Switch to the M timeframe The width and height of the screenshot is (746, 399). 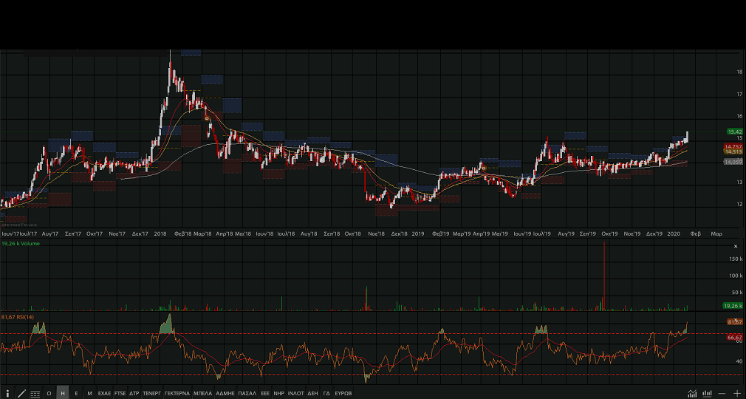click(x=89, y=393)
